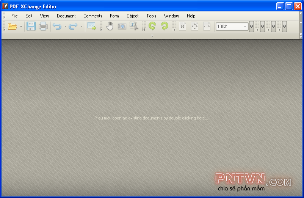The image size is (304, 198).
Task: Set zoom to actual size 1:1
Action: (x=182, y=26)
